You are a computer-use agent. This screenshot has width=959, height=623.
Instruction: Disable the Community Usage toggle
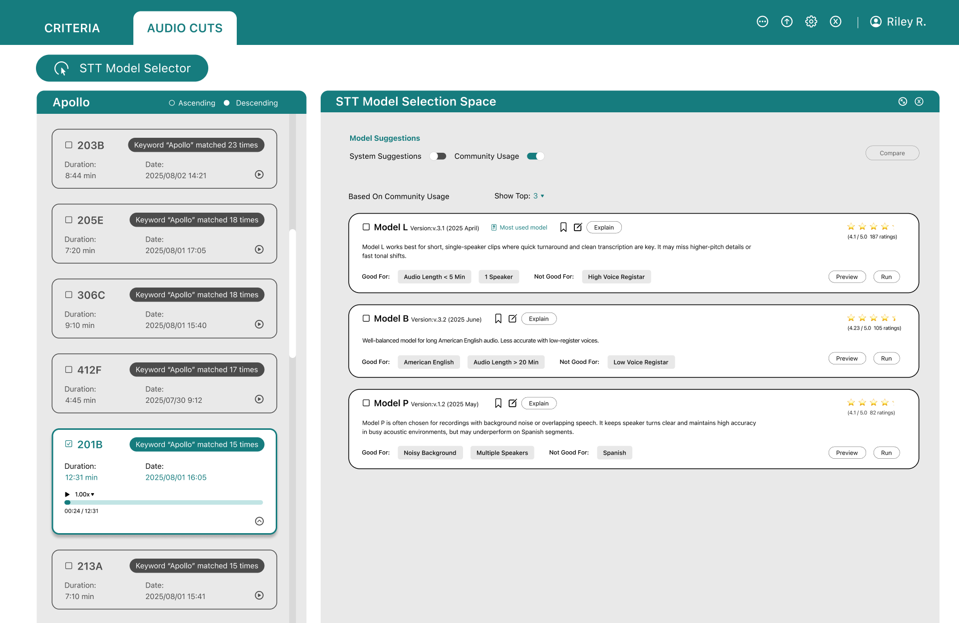pyautogui.click(x=535, y=156)
